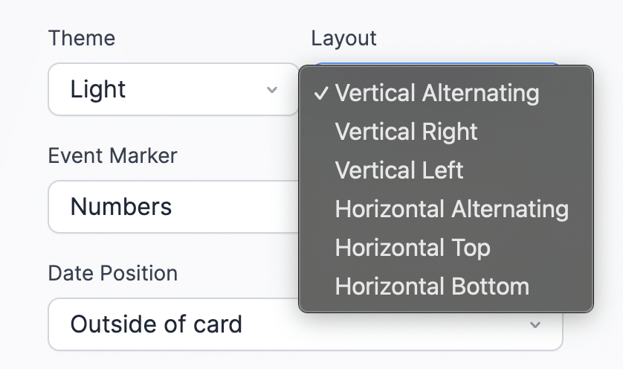Click the focused Layout select box edge
Image resolution: width=623 pixels, height=369 pixels.
(x=446, y=65)
